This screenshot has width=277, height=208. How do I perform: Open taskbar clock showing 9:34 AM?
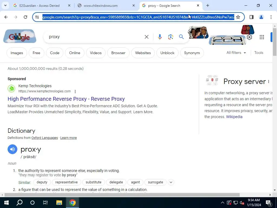point(254,203)
